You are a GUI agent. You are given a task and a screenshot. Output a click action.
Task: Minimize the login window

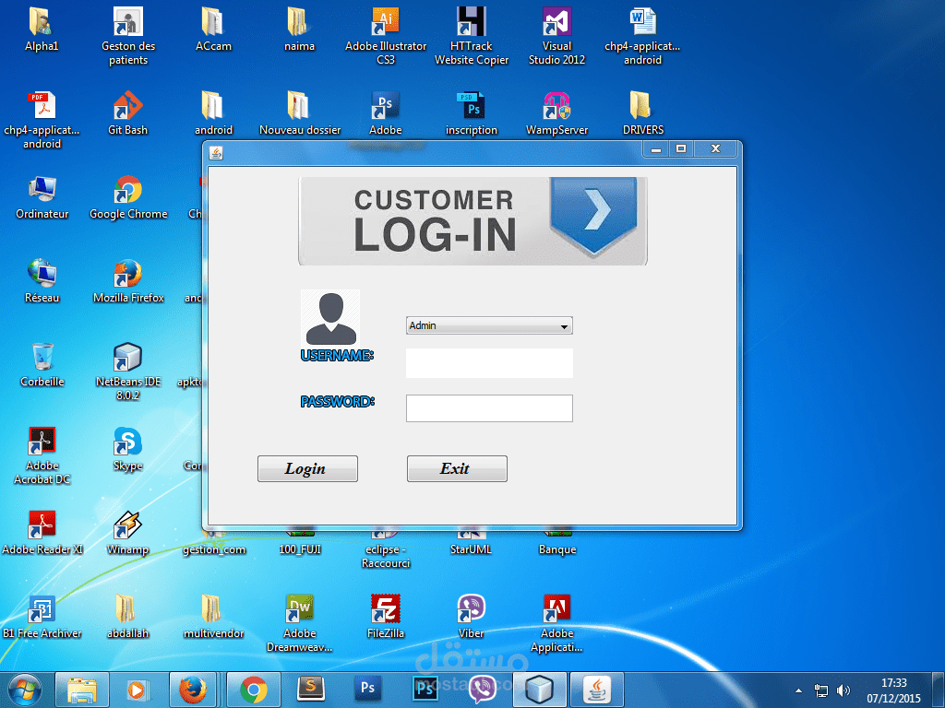pyautogui.click(x=656, y=148)
